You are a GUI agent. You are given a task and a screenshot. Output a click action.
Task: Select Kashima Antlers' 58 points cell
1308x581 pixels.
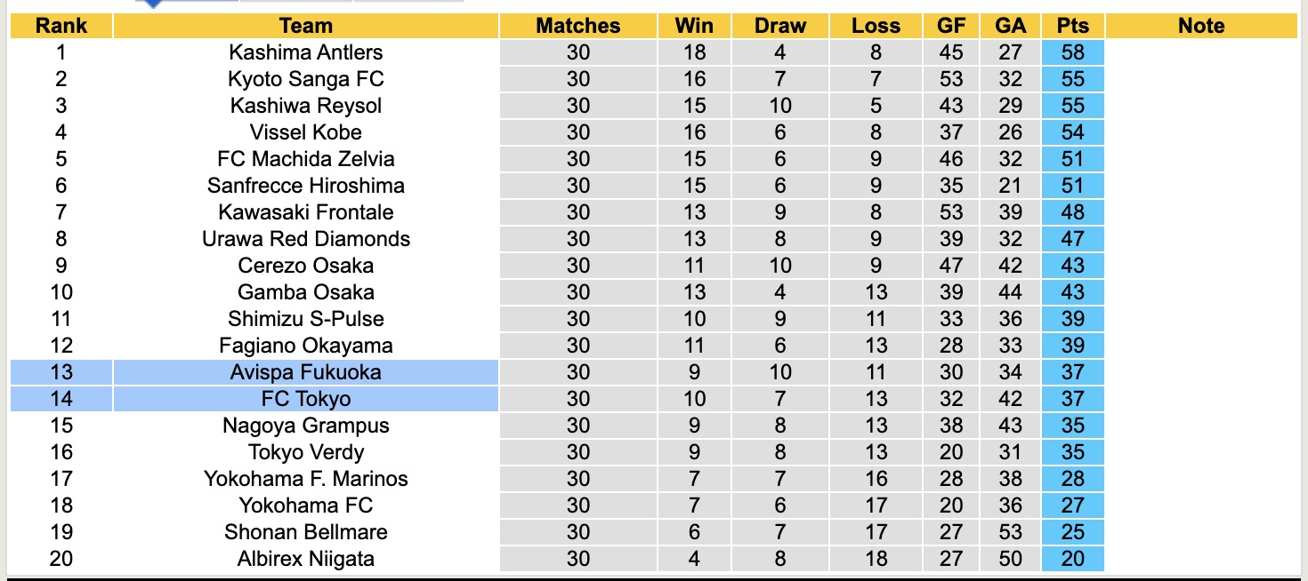[1072, 52]
